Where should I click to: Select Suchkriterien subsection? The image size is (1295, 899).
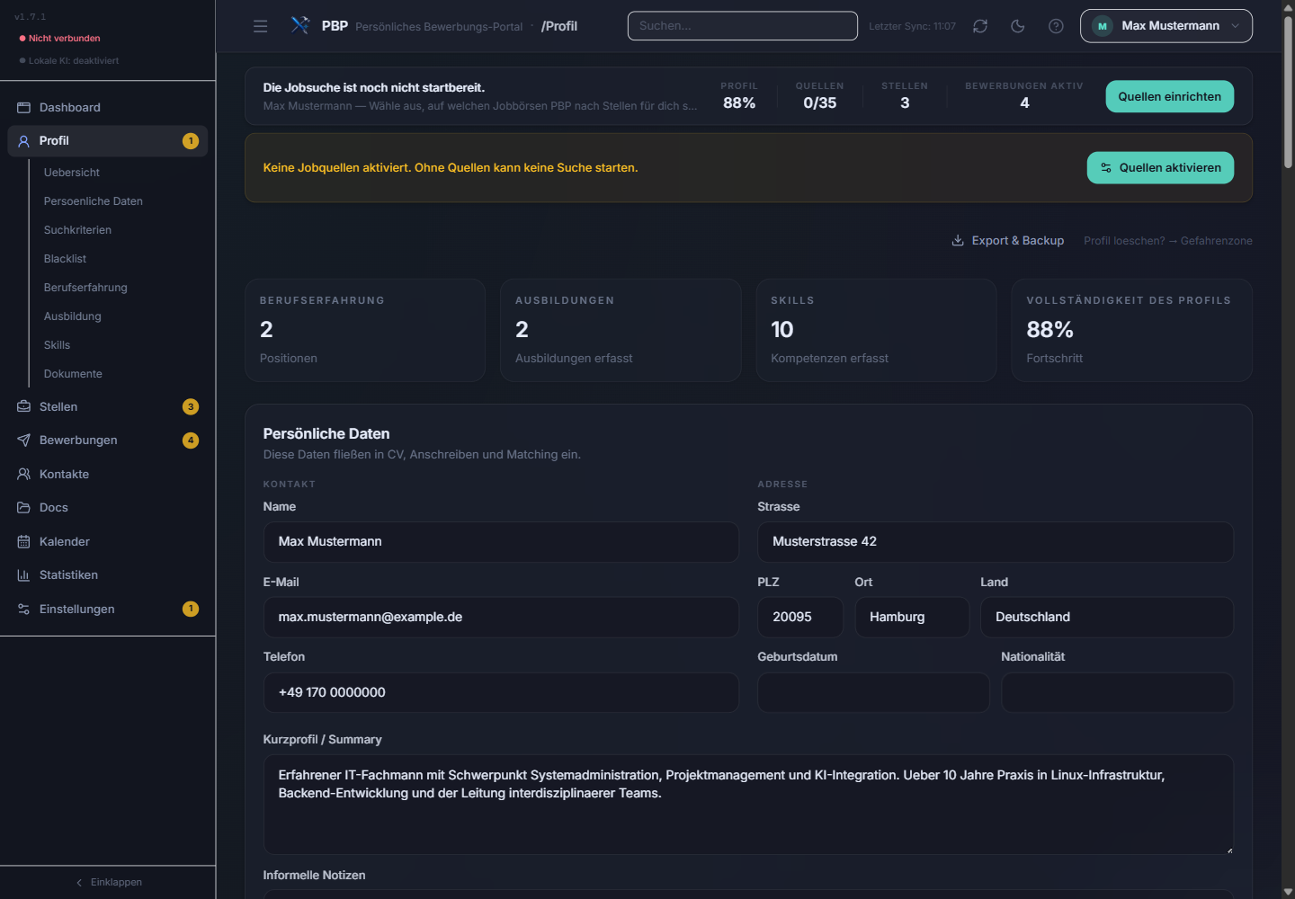pos(77,229)
